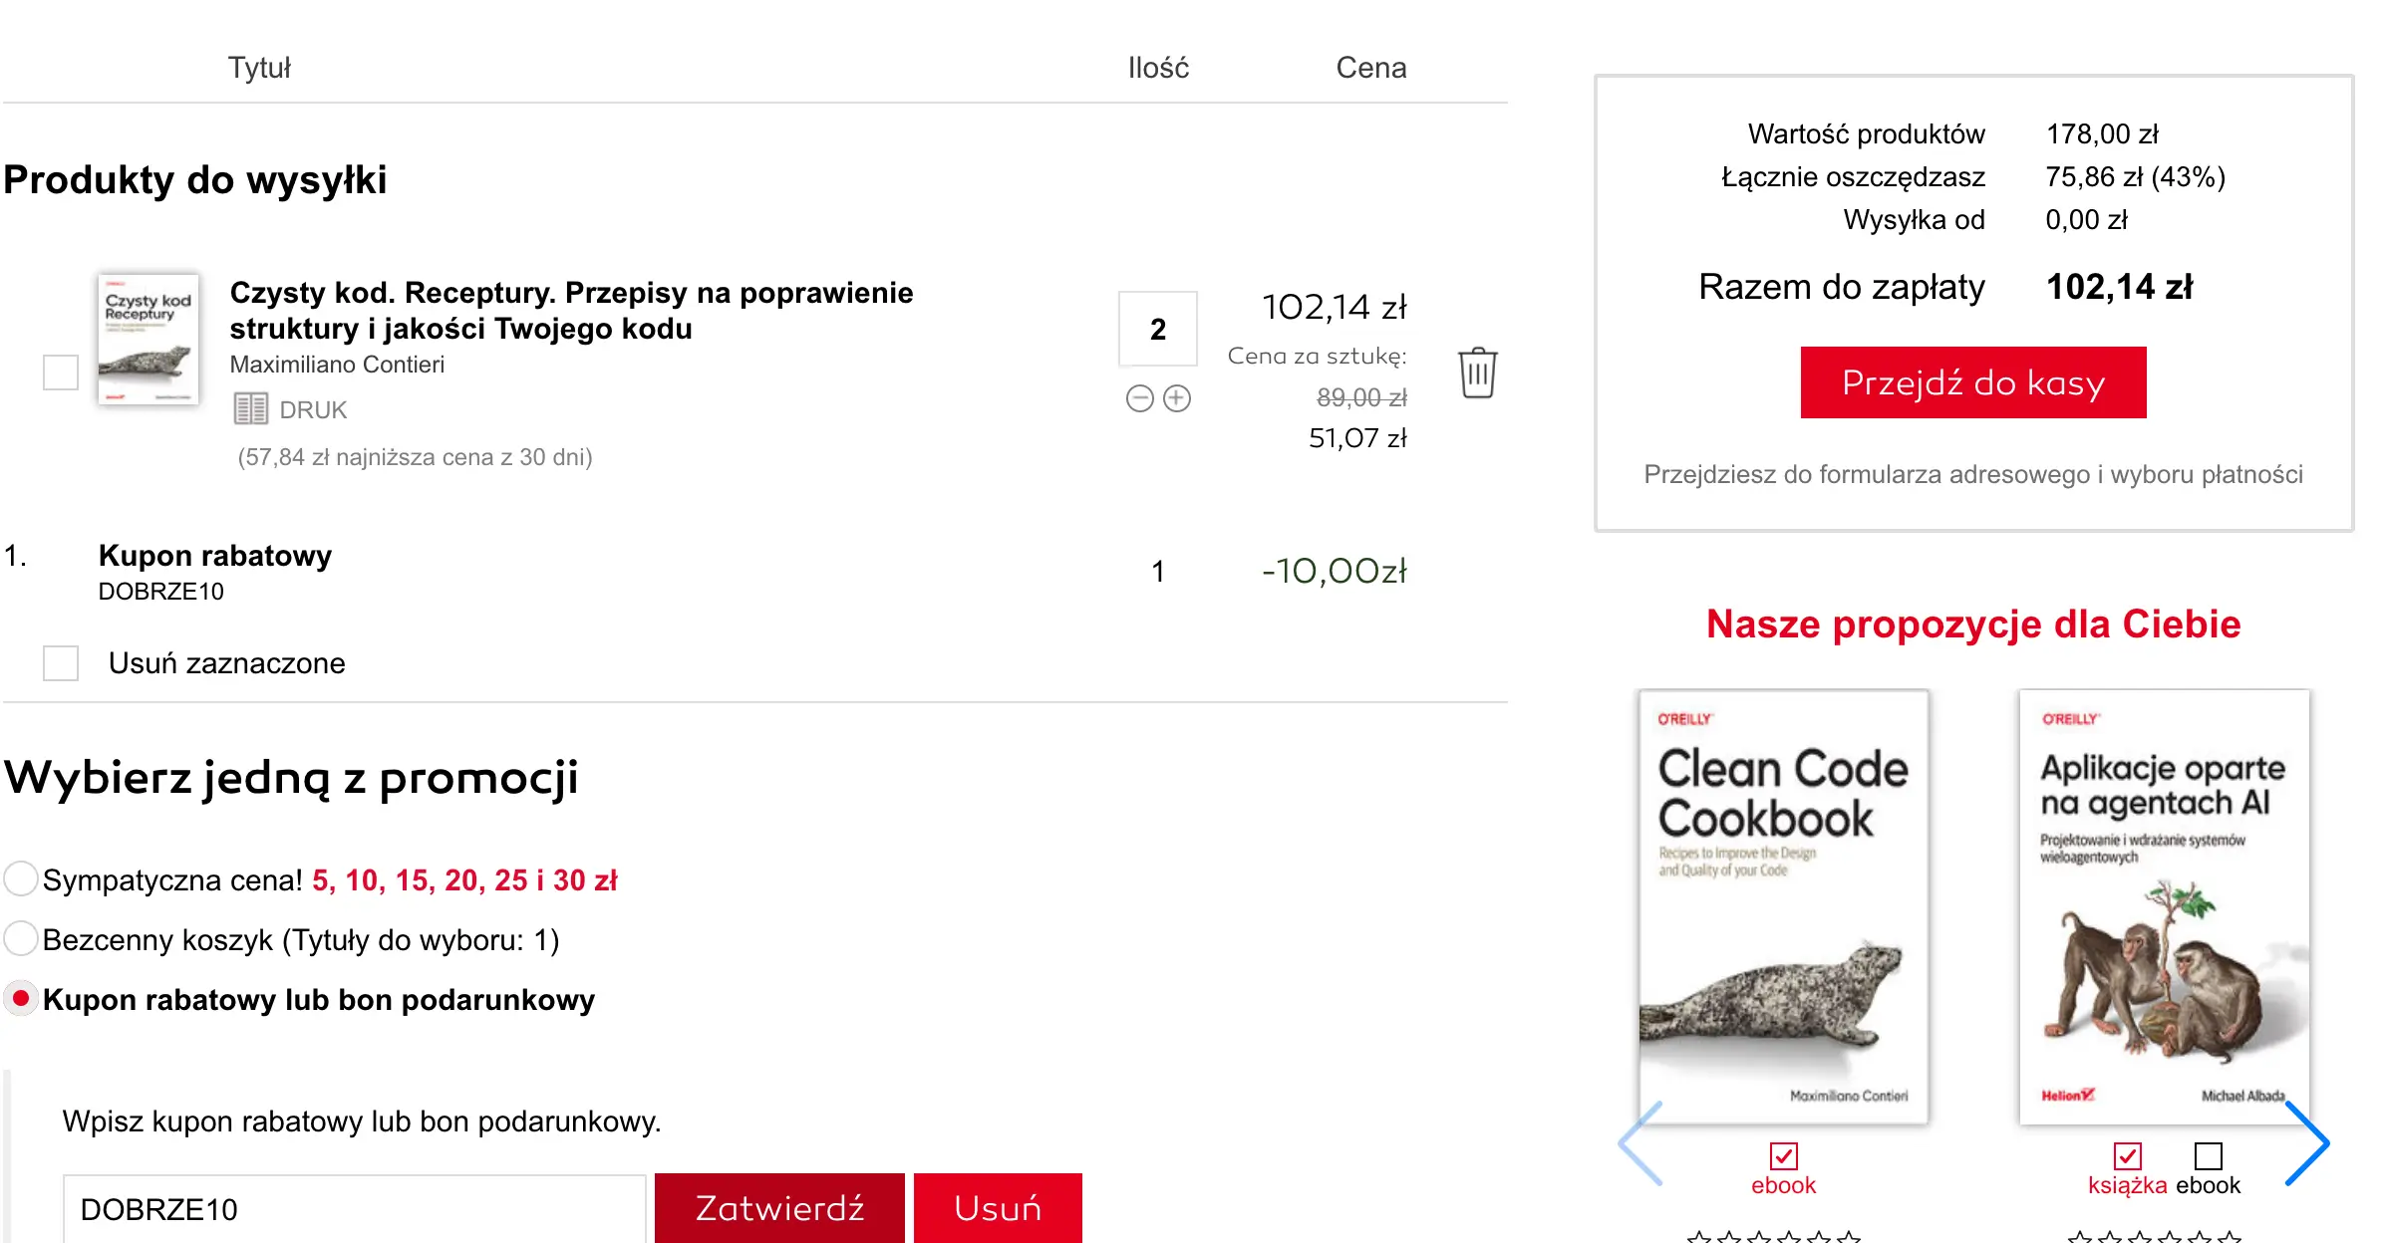2384x1243 pixels.
Task: Click the Razem do zapłaty total 102,14 zł
Action: click(x=2120, y=287)
